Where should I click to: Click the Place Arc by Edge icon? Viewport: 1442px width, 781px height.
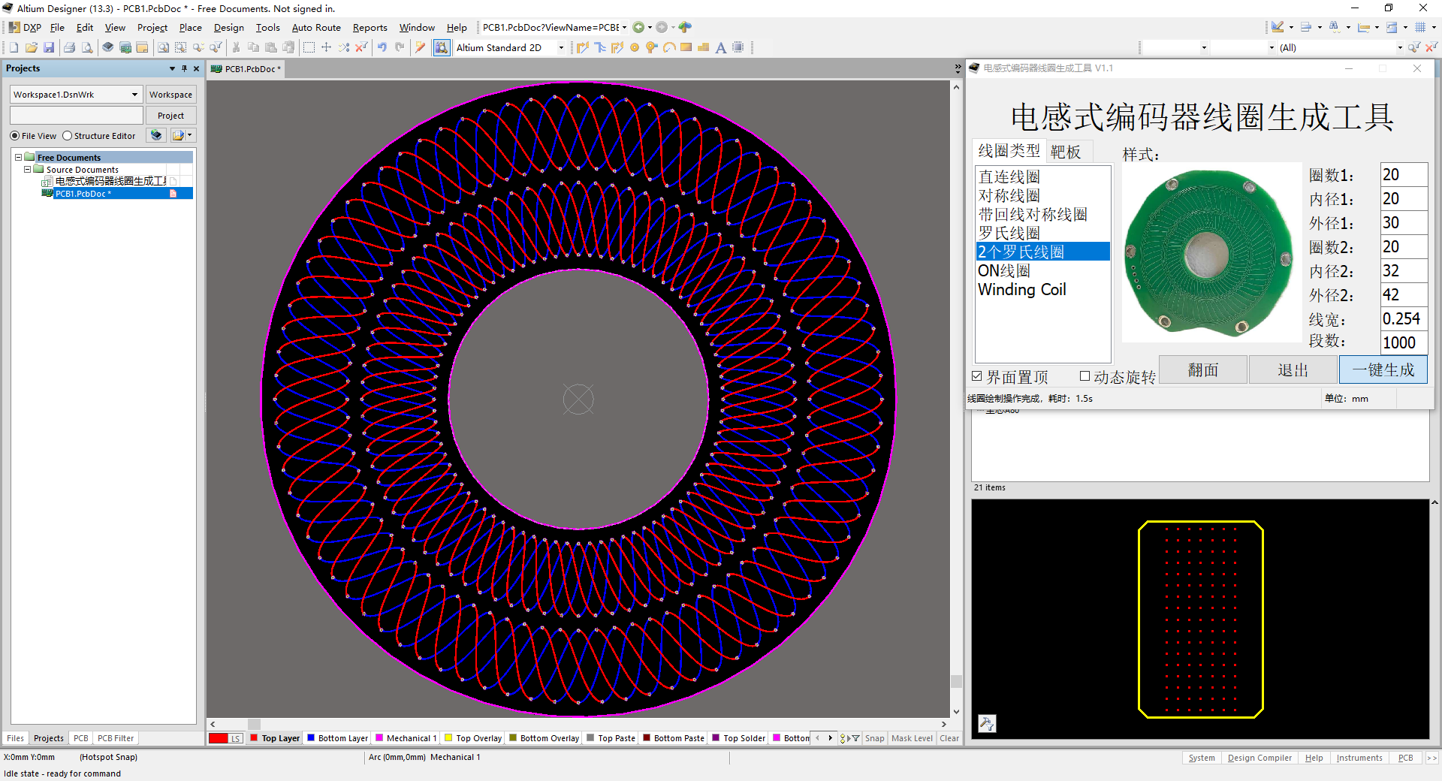tap(669, 47)
